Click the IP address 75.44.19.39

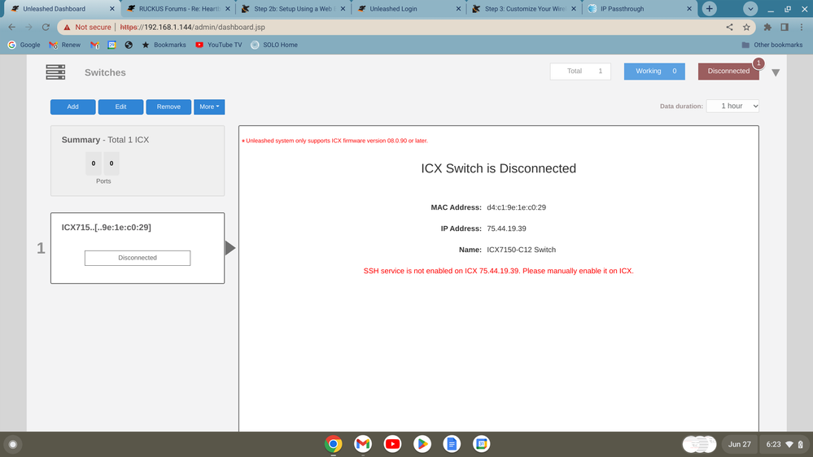pos(506,228)
